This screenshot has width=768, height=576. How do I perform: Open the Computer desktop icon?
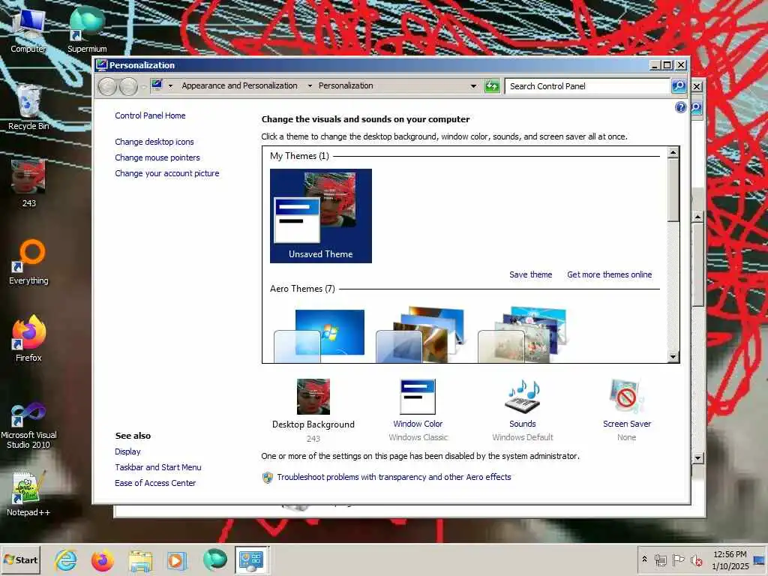pyautogui.click(x=28, y=29)
